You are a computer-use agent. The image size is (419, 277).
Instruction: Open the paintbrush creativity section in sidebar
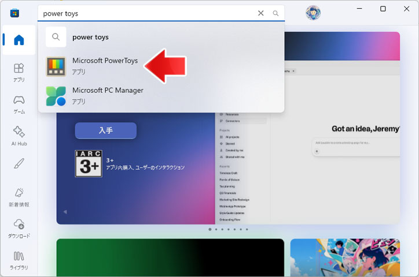[x=19, y=163]
